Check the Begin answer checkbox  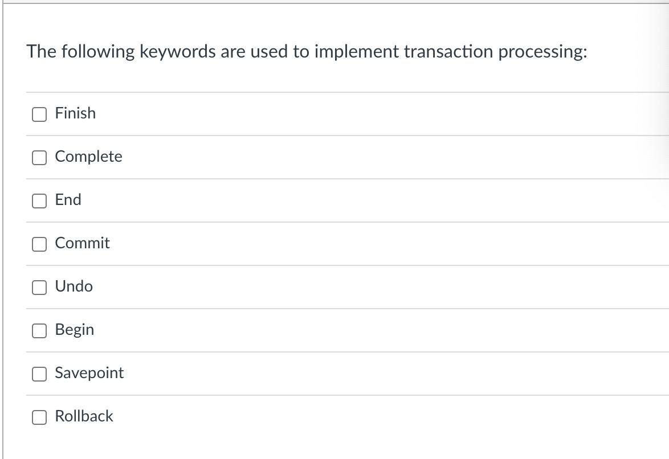[39, 330]
